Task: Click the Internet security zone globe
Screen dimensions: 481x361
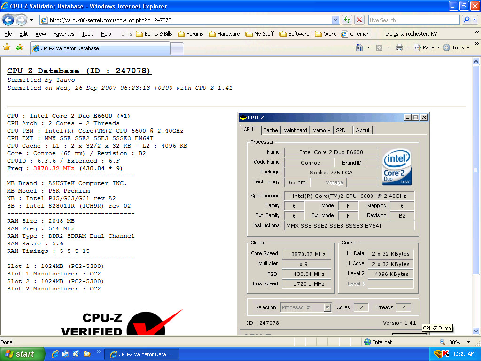Action: point(367,342)
